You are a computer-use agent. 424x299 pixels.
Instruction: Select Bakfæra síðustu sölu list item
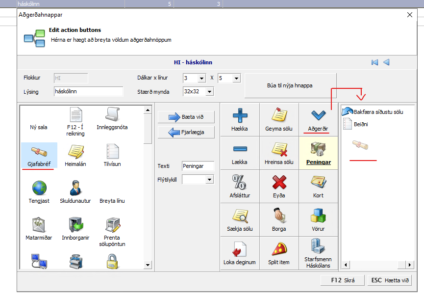point(378,112)
